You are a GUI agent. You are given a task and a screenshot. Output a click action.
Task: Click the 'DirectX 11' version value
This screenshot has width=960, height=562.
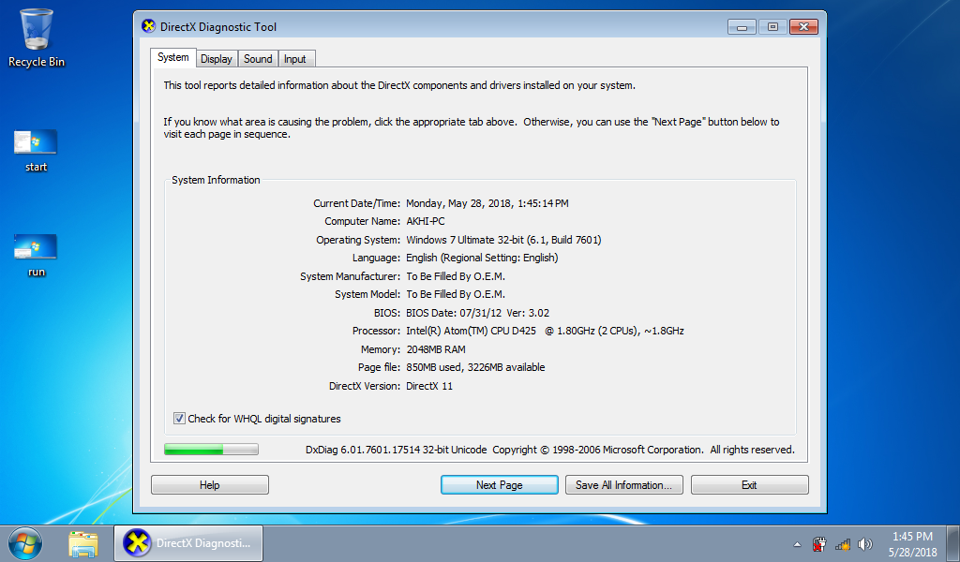coord(429,386)
